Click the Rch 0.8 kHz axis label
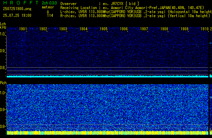The height and width of the screenshot is (138, 212). (3, 126)
